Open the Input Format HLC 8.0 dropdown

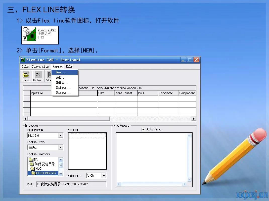tap(61, 135)
